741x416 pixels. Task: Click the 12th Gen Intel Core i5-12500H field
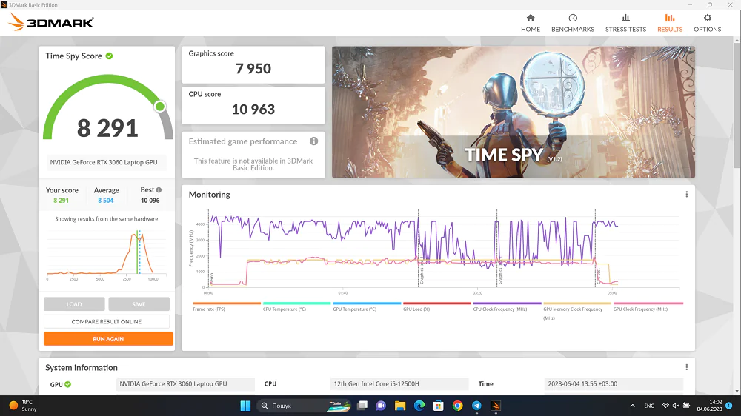pos(399,384)
